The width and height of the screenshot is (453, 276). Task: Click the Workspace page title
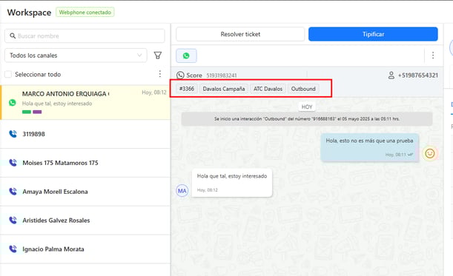[x=29, y=13]
